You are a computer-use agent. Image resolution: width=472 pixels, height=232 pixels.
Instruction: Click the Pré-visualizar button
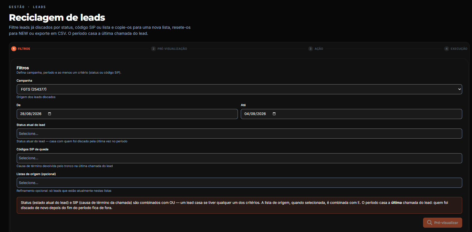pyautogui.click(x=443, y=223)
